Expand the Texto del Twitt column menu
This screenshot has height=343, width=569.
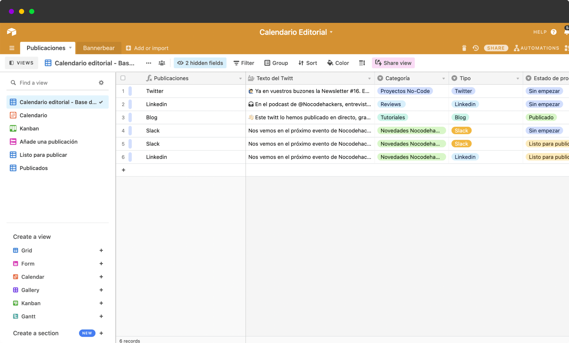369,78
